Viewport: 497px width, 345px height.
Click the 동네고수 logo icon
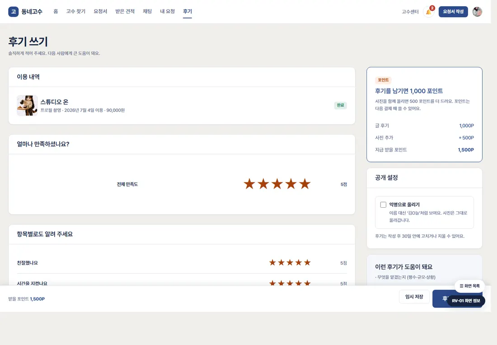click(x=13, y=12)
